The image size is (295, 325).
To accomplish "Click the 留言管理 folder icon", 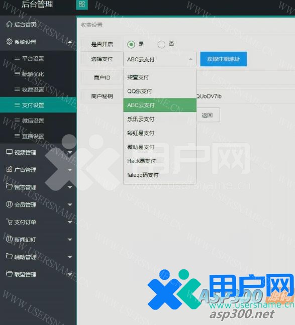I will pos(9,187).
